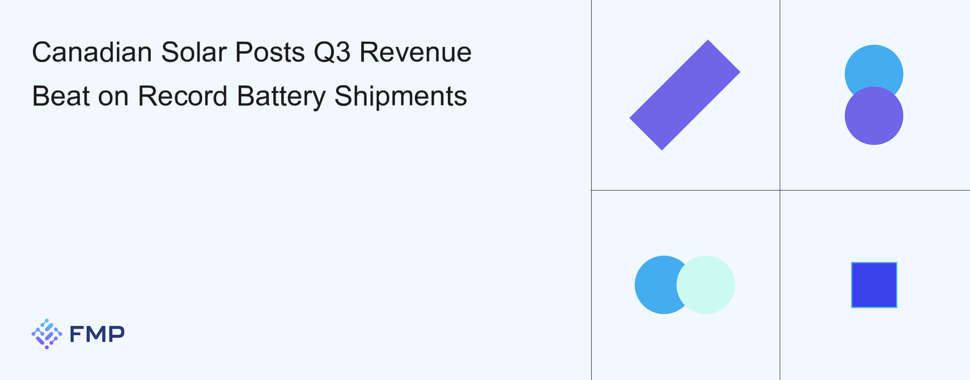The height and width of the screenshot is (380, 970).
Task: Click the FMP diamond logo icon
Action: [x=47, y=334]
